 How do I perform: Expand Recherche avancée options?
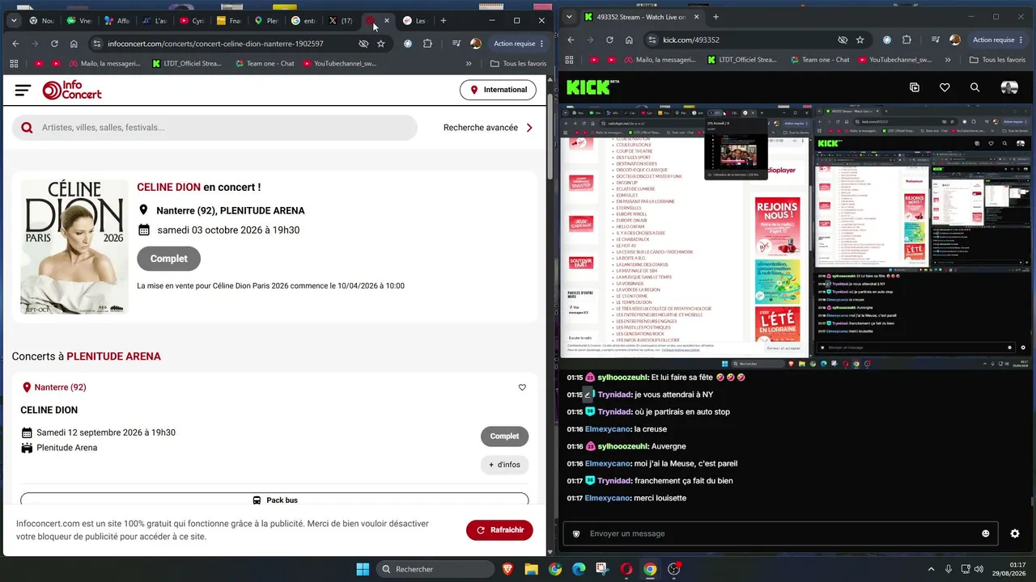(488, 128)
